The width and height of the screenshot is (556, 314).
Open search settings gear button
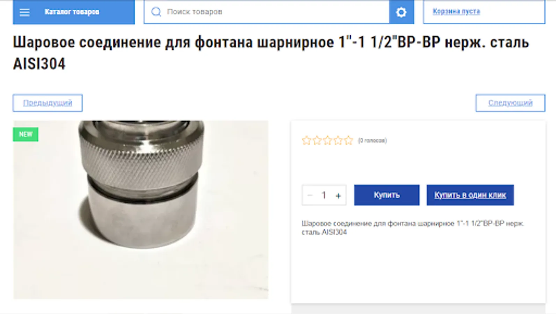click(x=401, y=12)
